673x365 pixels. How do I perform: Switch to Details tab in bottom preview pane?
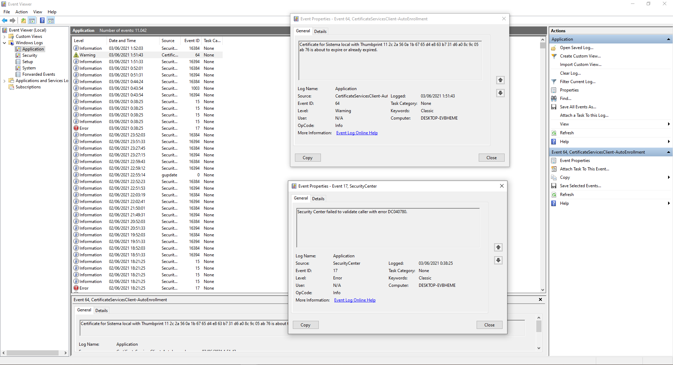click(x=101, y=311)
